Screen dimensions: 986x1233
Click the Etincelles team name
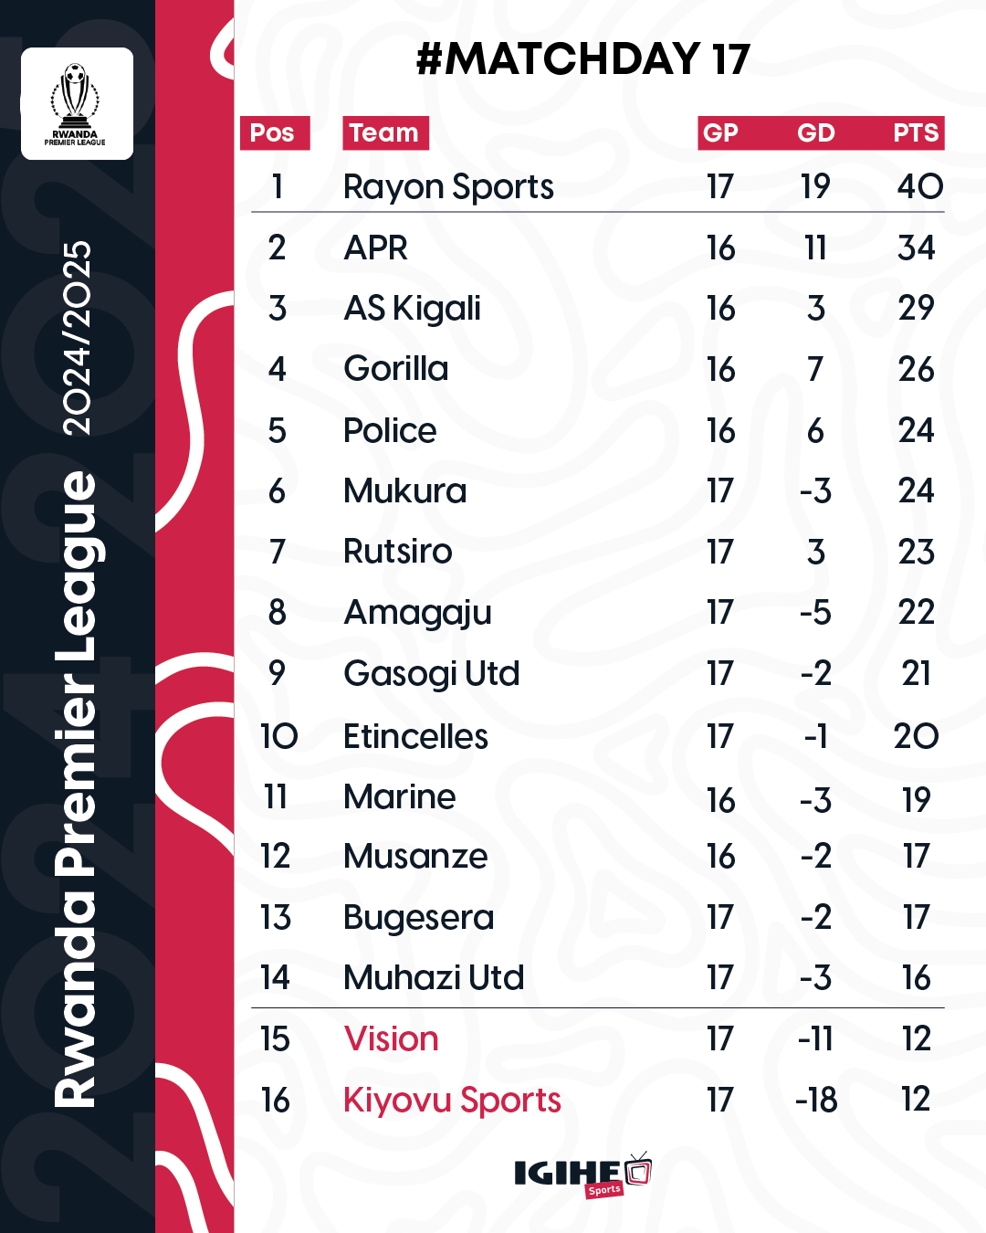415,736
